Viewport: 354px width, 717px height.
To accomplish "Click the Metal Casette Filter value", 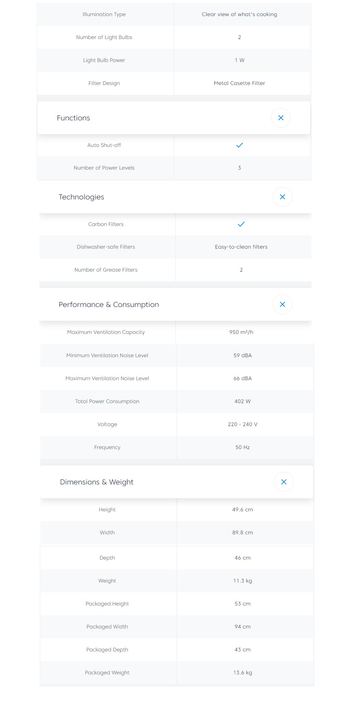I will (239, 83).
